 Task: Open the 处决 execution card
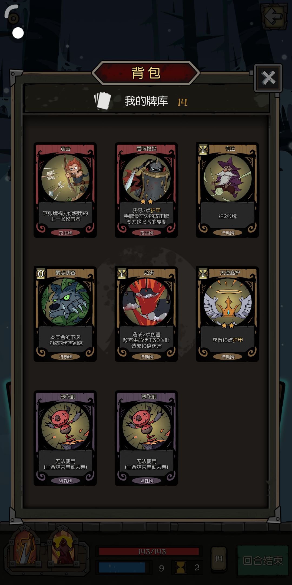pos(146,314)
